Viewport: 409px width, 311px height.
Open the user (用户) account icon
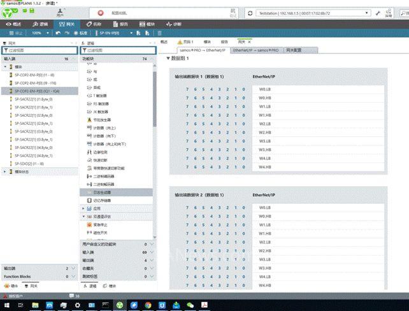click(x=60, y=12)
